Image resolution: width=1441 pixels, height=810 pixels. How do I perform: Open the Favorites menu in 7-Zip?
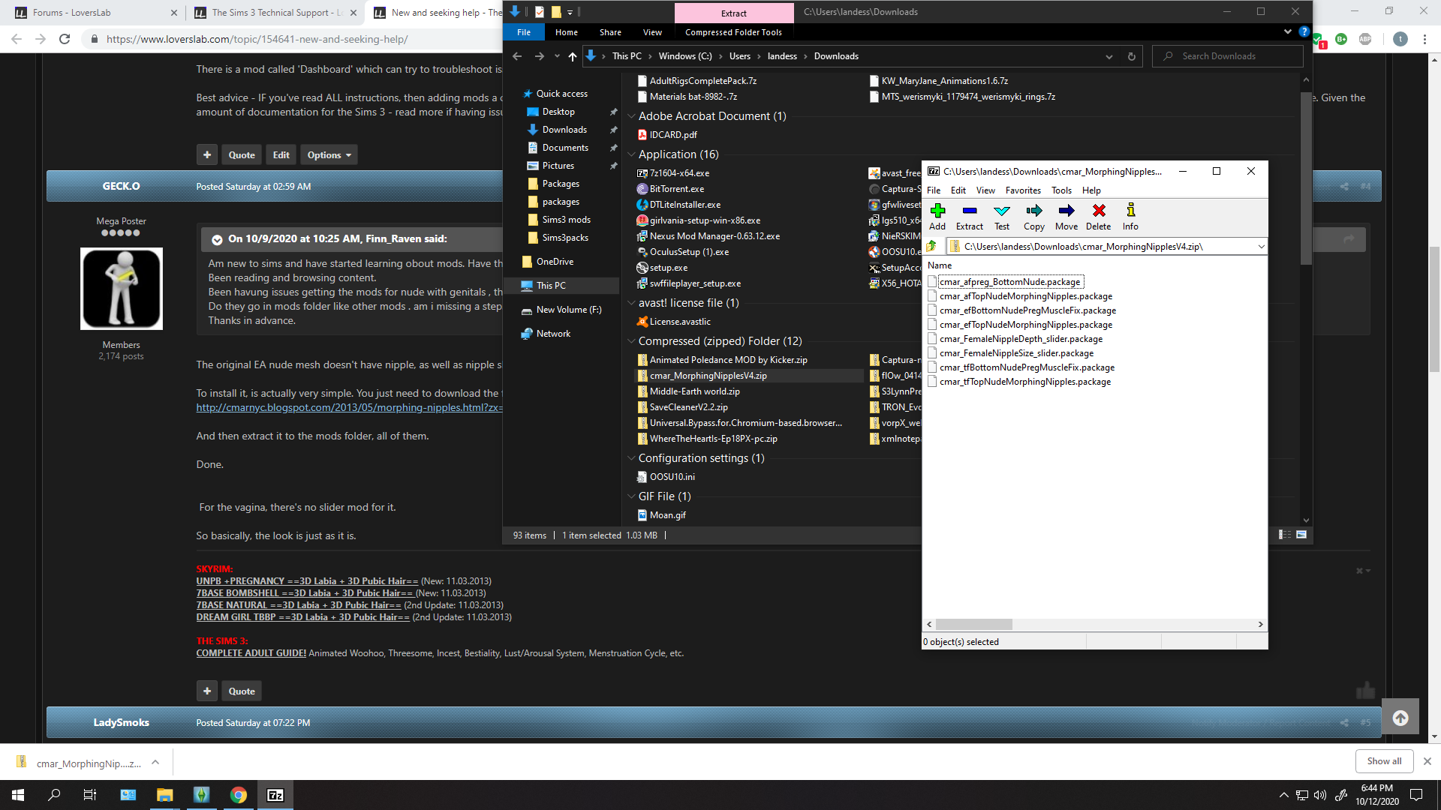pos(1023,190)
